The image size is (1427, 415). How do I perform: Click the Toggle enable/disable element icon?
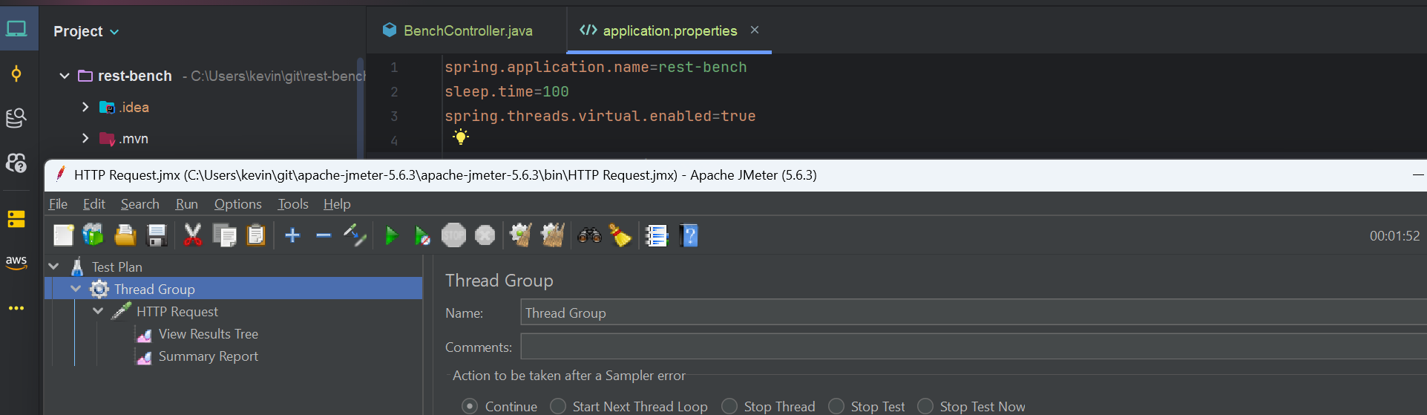(355, 235)
